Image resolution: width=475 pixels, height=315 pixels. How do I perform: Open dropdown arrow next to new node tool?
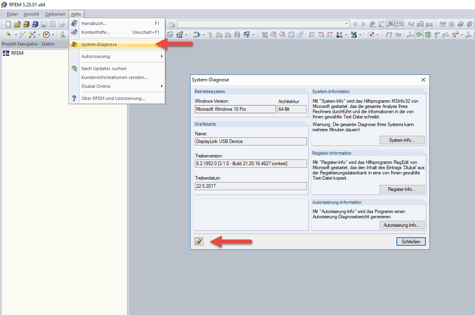[x=16, y=35]
